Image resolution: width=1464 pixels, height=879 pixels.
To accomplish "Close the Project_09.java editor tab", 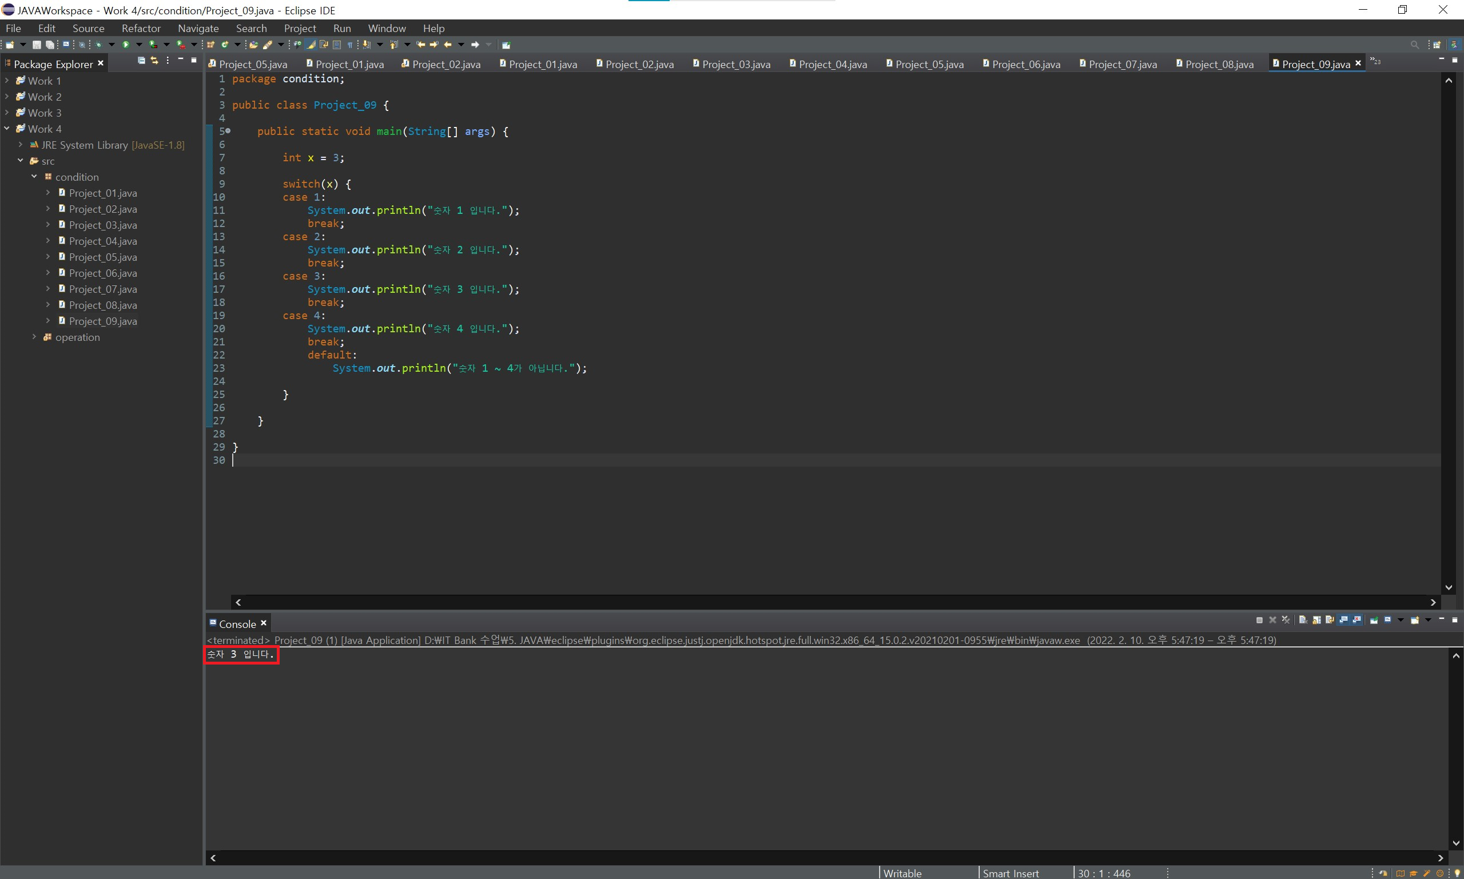I will pos(1358,63).
